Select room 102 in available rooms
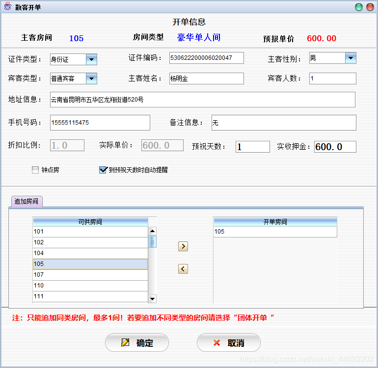The height and width of the screenshot is (368, 378). (x=90, y=242)
